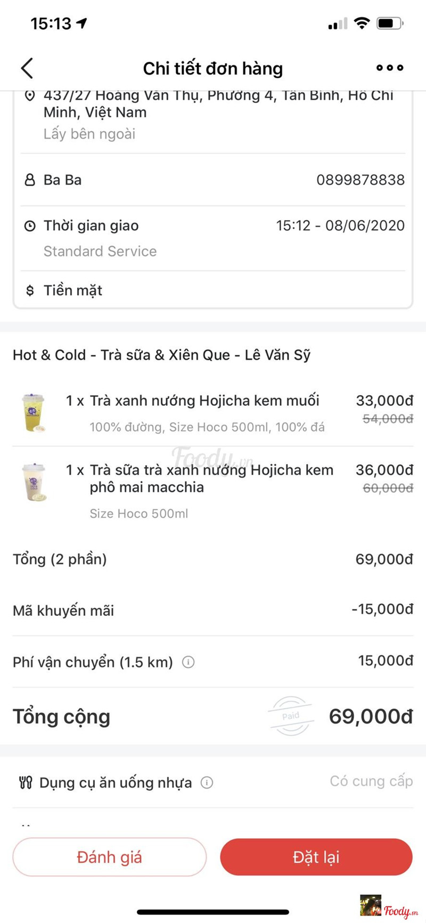The height and width of the screenshot is (923, 426).
Task: Tap the Có cung cấp utensils setting
Action: click(371, 782)
